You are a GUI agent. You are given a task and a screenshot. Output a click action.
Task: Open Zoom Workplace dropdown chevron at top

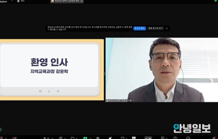[x=12, y=1]
